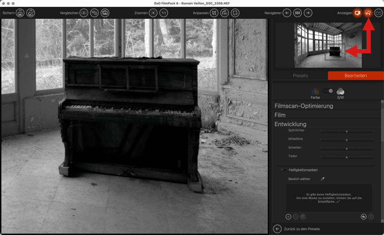Add a new luminosity mask with plus

pos(288,217)
